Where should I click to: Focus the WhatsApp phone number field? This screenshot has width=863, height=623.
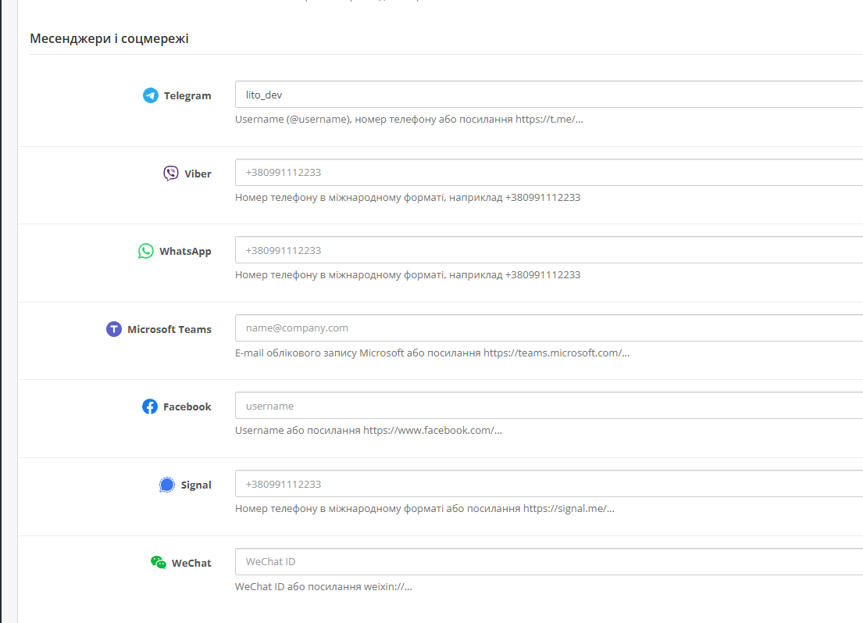coord(549,250)
